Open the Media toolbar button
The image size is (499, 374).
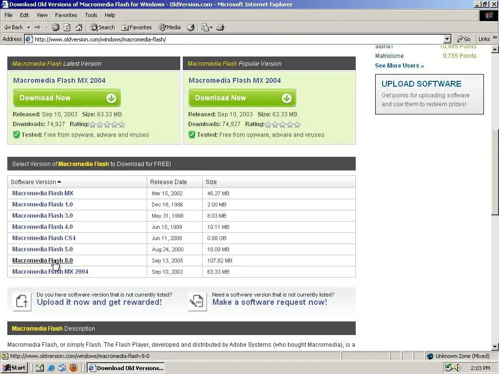click(x=170, y=27)
